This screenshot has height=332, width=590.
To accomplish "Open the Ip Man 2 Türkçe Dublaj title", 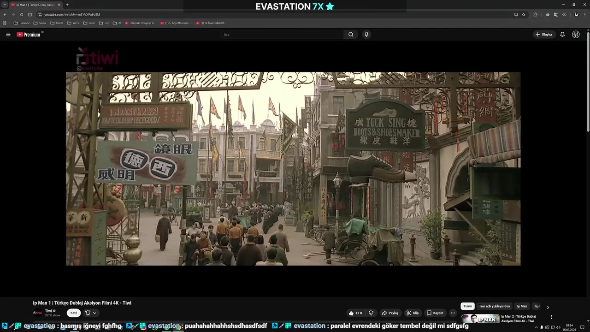I will pos(519,319).
